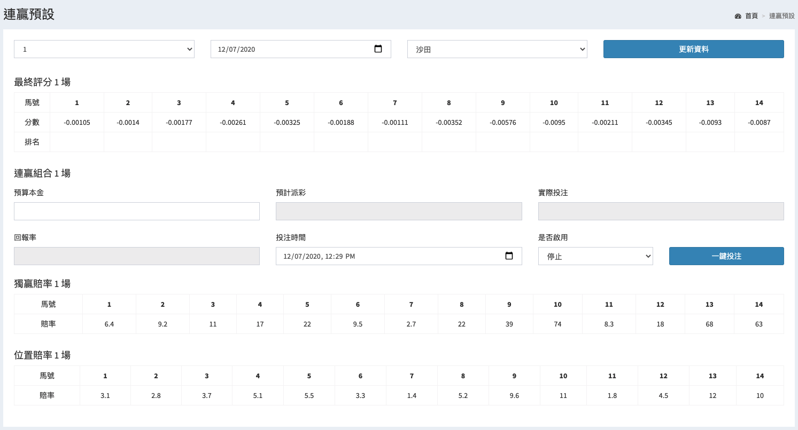This screenshot has height=430, width=798.
Task: Click win odds value 9.5
Action: pos(358,324)
